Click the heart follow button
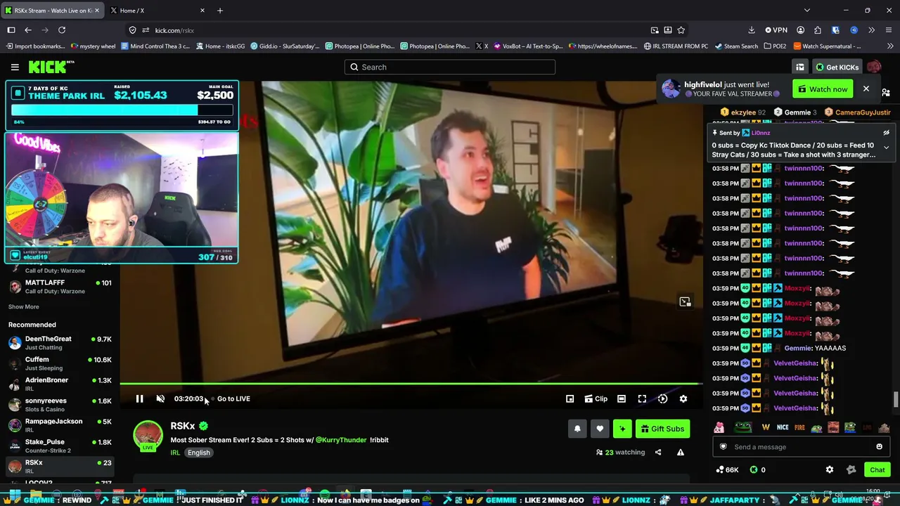 (600, 429)
